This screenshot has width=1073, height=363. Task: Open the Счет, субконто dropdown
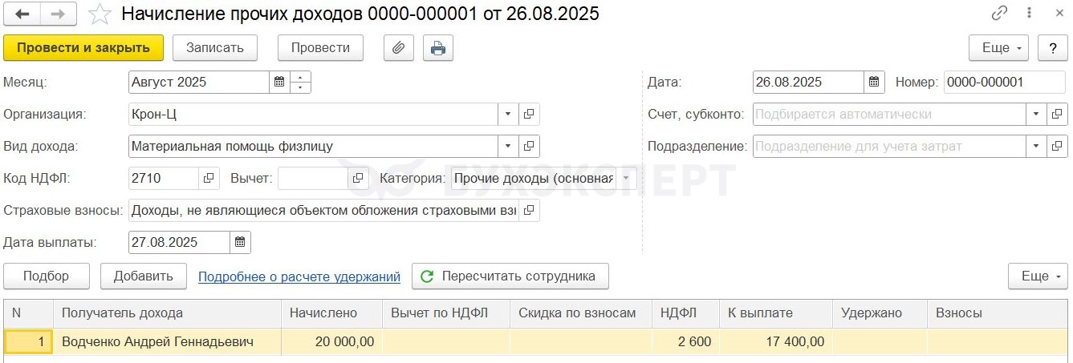[x=1036, y=115]
